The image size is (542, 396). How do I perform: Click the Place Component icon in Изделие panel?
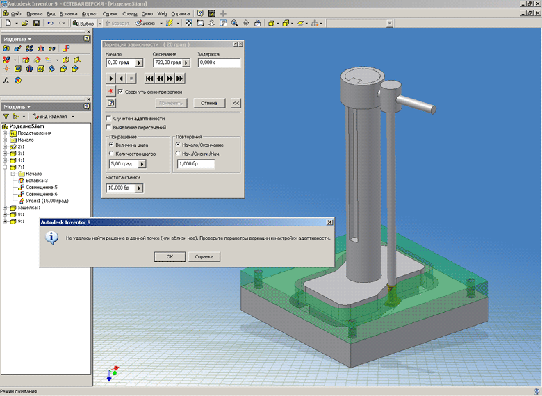(6, 49)
